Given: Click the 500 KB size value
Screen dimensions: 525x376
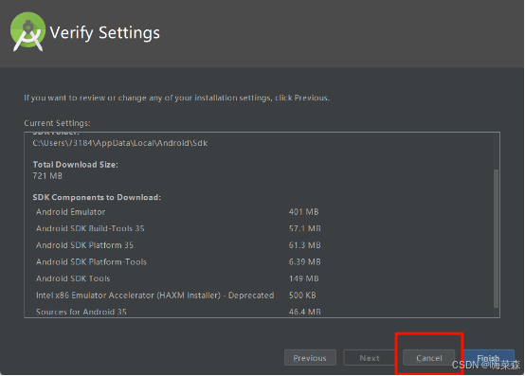Looking at the screenshot, I should 302,295.
